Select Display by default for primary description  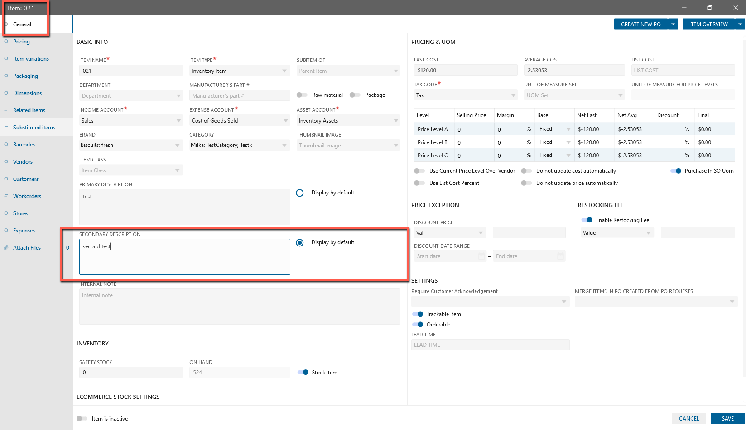(x=300, y=193)
